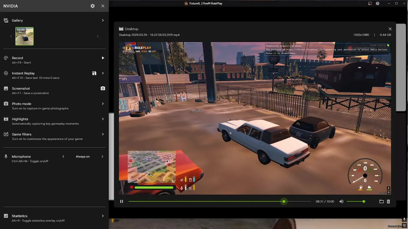Click the Photo mode label
Image resolution: width=408 pixels, height=229 pixels.
coord(21,104)
